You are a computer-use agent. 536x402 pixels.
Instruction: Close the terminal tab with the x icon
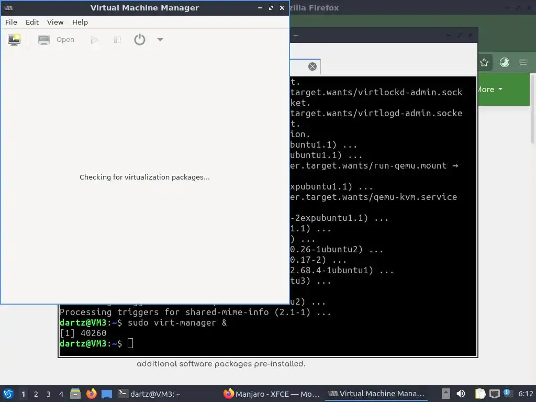pyautogui.click(x=312, y=66)
